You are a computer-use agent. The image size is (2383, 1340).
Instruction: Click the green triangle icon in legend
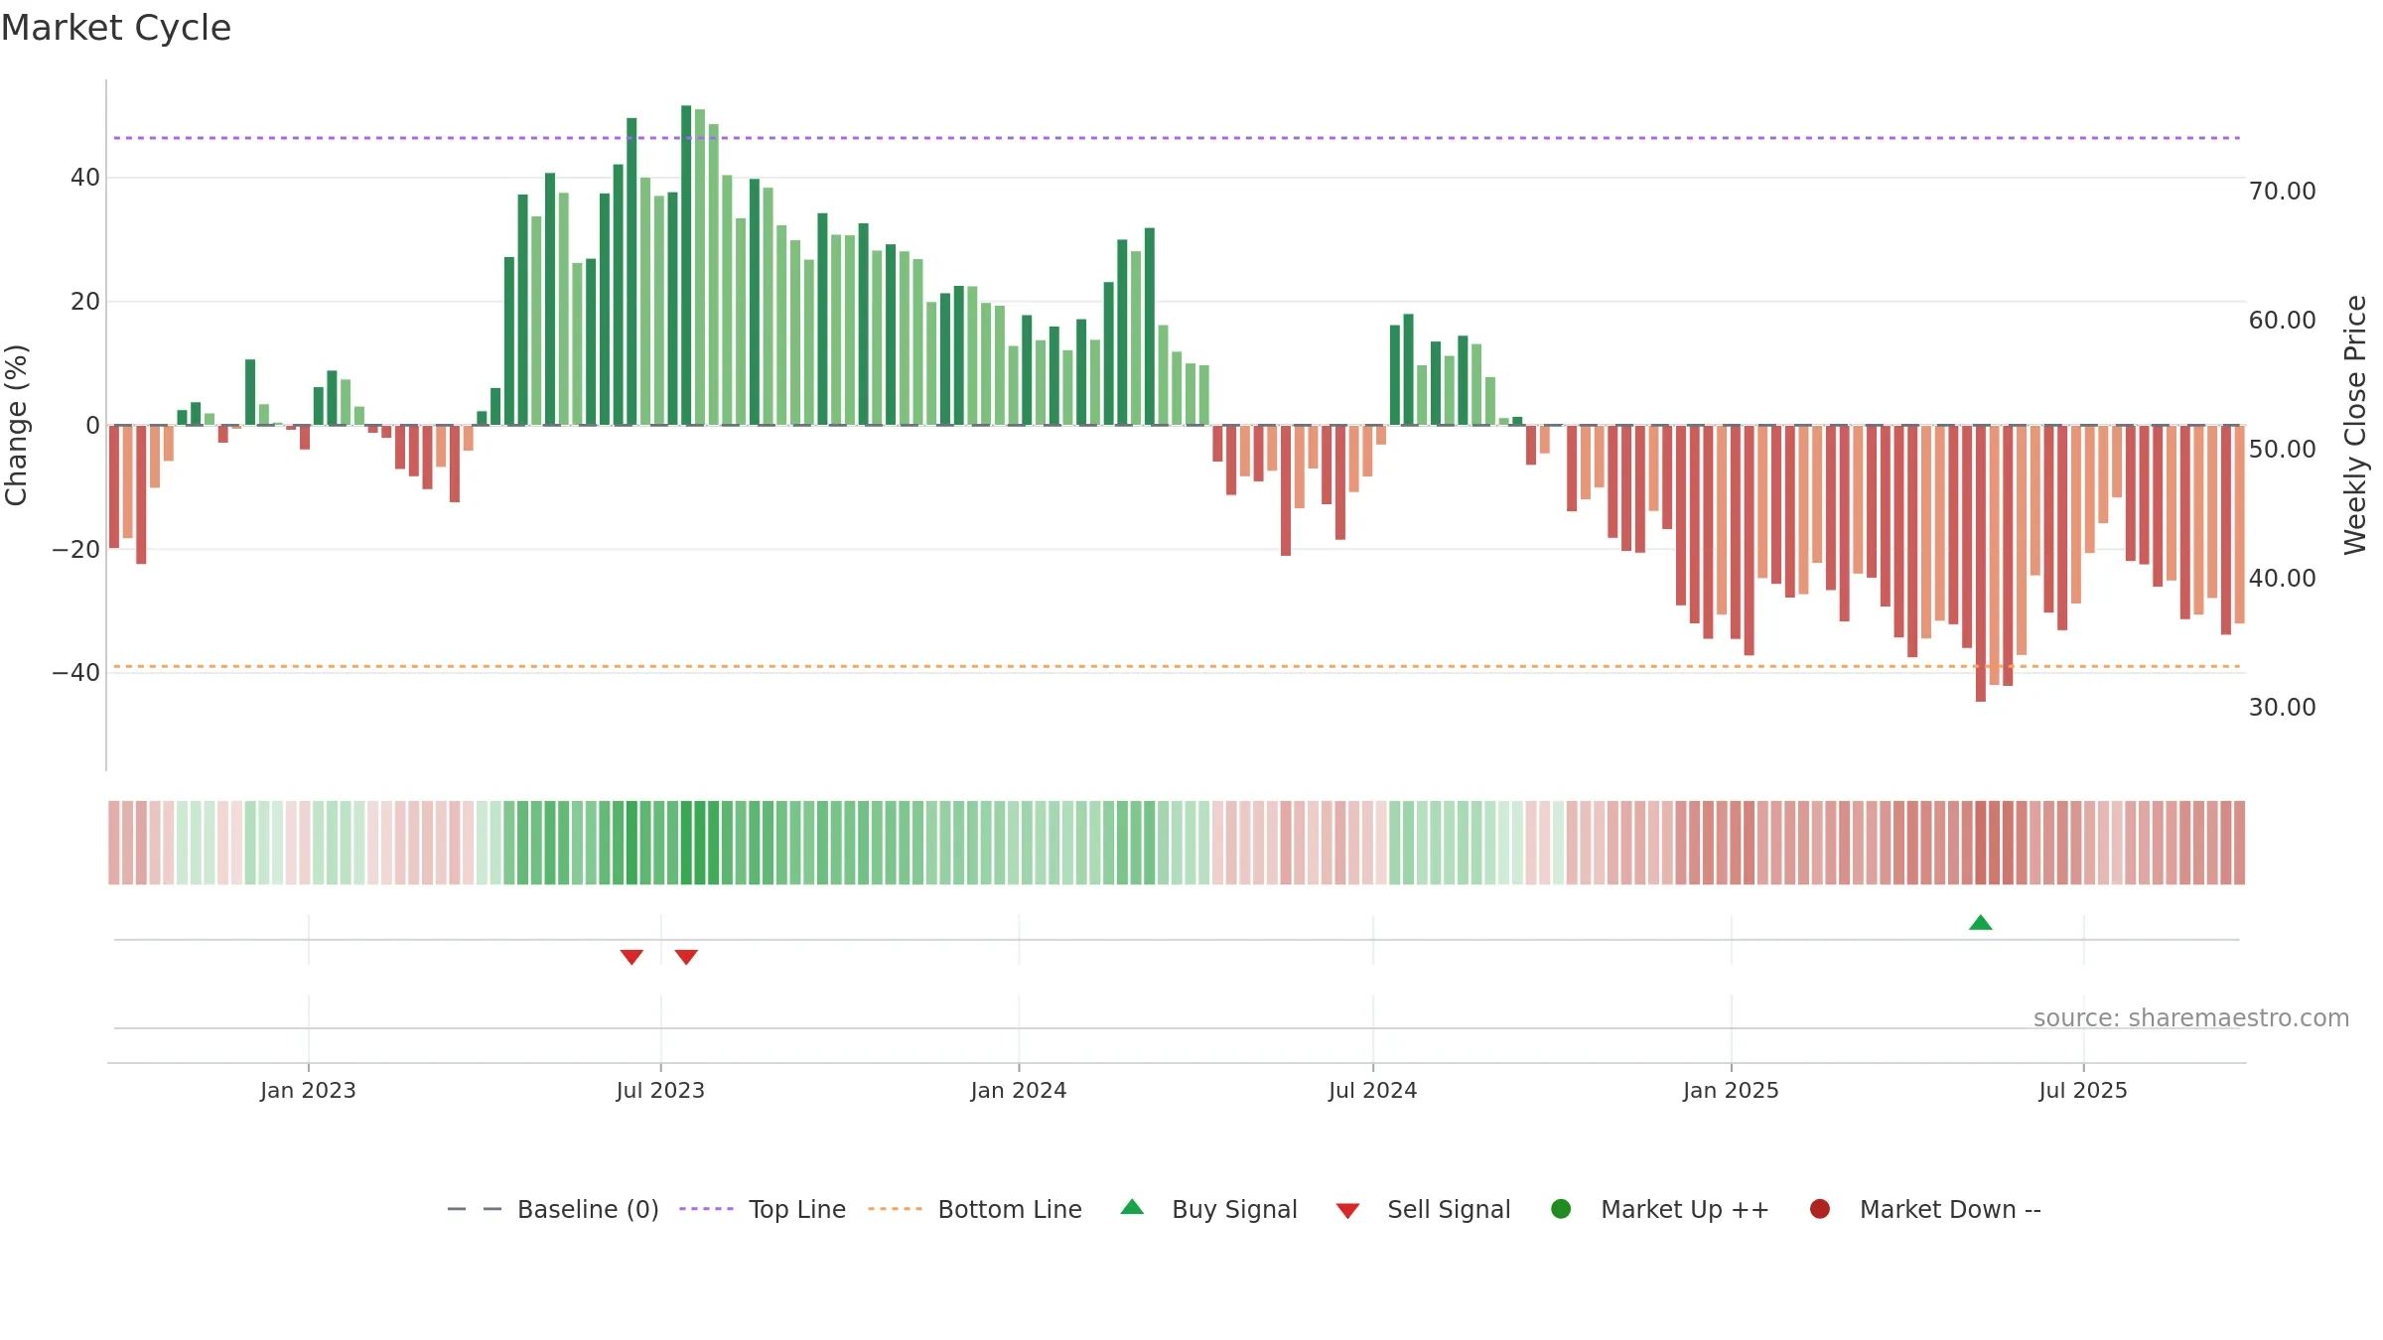[1132, 1207]
